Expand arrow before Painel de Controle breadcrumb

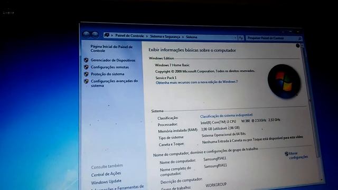point(112,35)
